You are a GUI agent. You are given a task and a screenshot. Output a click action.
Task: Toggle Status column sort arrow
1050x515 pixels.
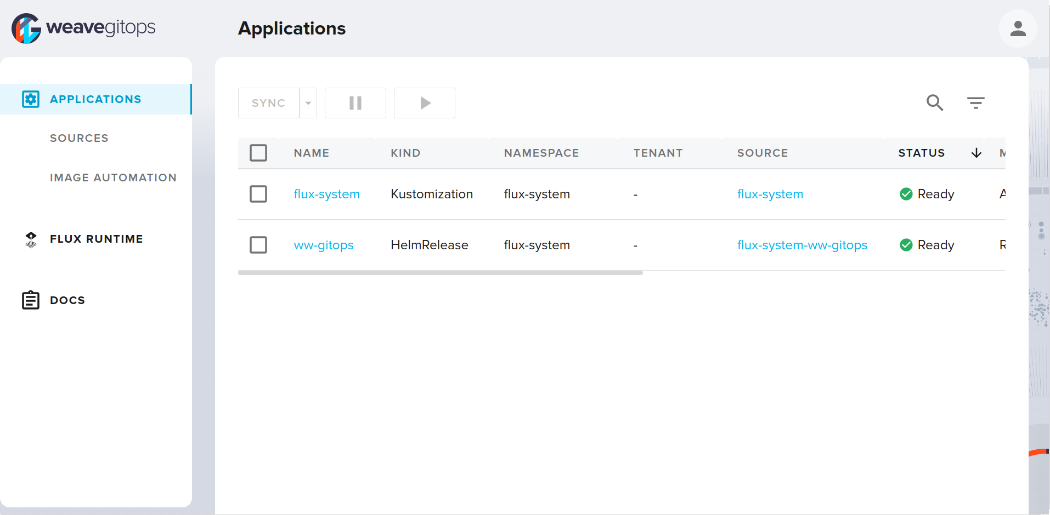click(x=976, y=153)
